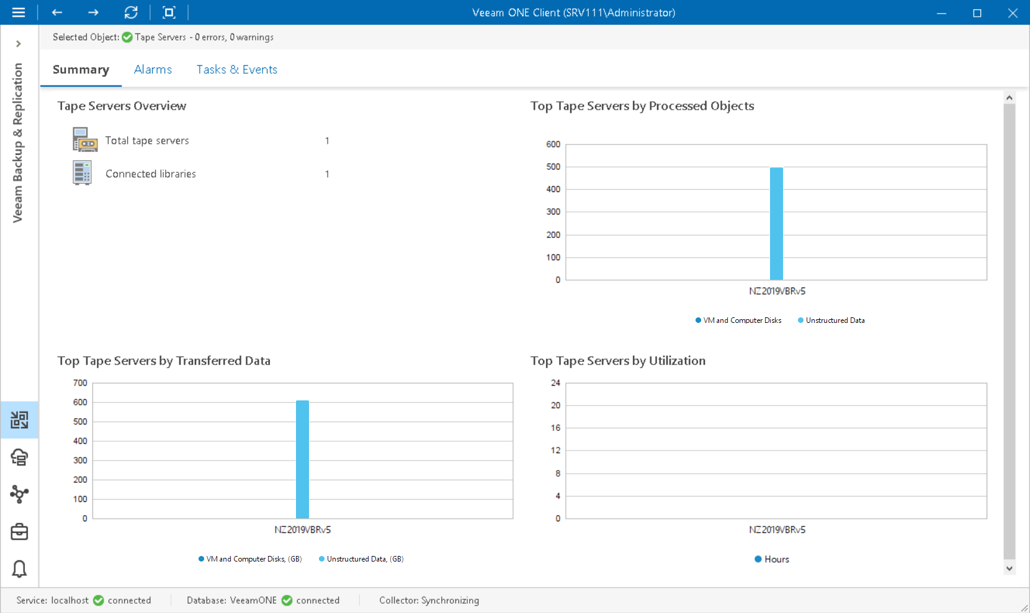
Task: Click the Connected libraries label
Action: (x=151, y=174)
